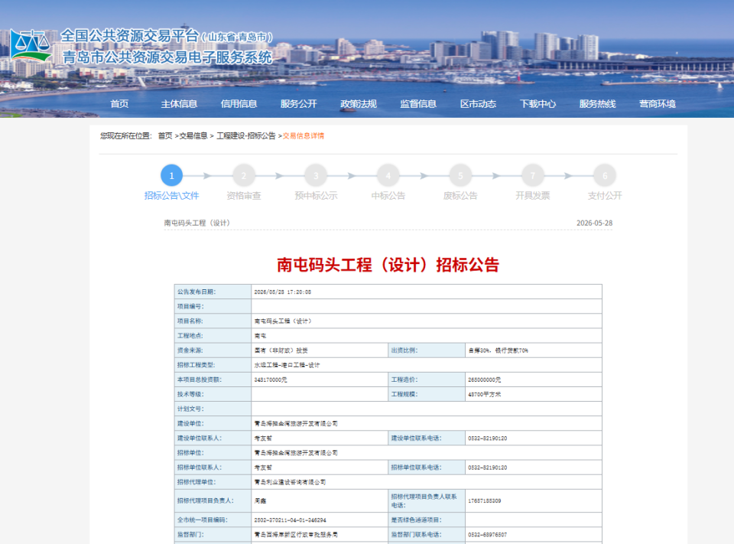Click the 周鑫 agent name cell
734x544 pixels.
coord(320,501)
